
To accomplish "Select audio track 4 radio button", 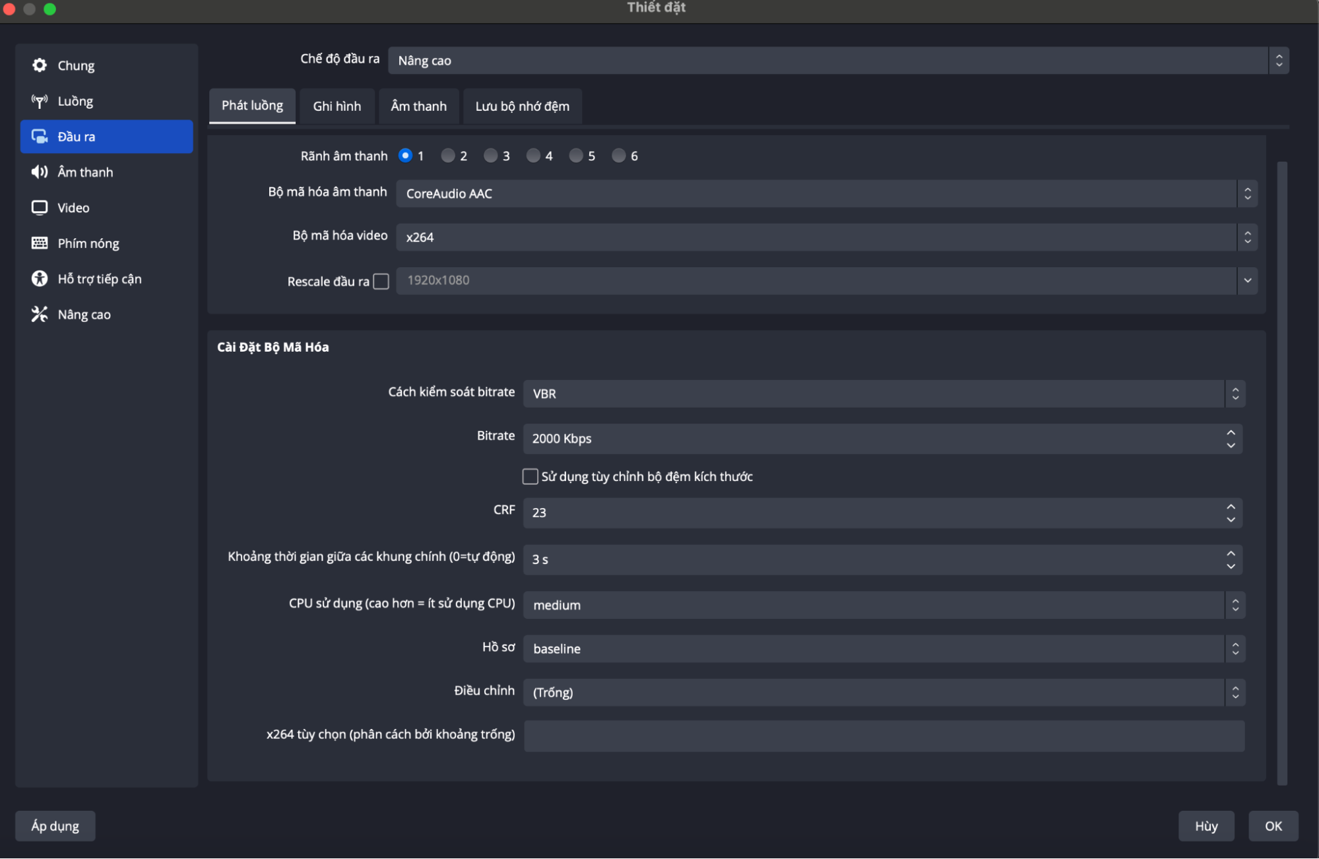I will (x=533, y=156).
